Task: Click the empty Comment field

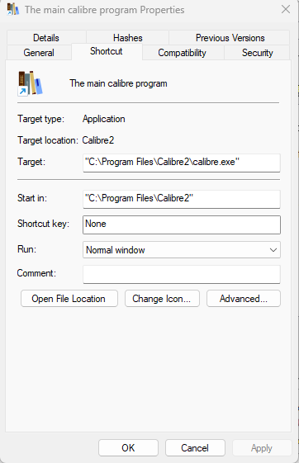Action: click(x=182, y=274)
